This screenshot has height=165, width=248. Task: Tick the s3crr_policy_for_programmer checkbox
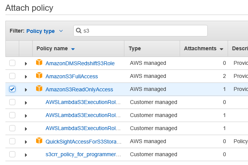coord(12,154)
